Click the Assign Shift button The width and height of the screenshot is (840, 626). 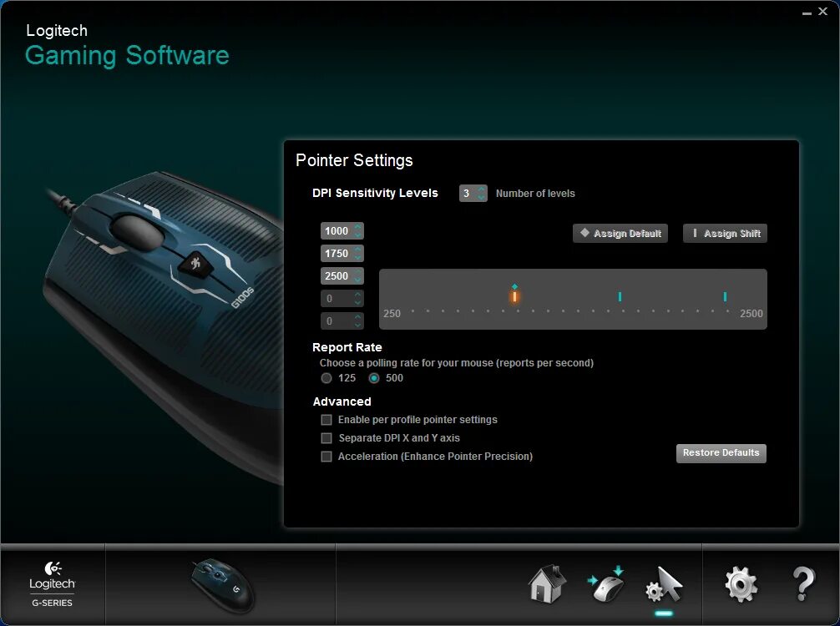[726, 234]
